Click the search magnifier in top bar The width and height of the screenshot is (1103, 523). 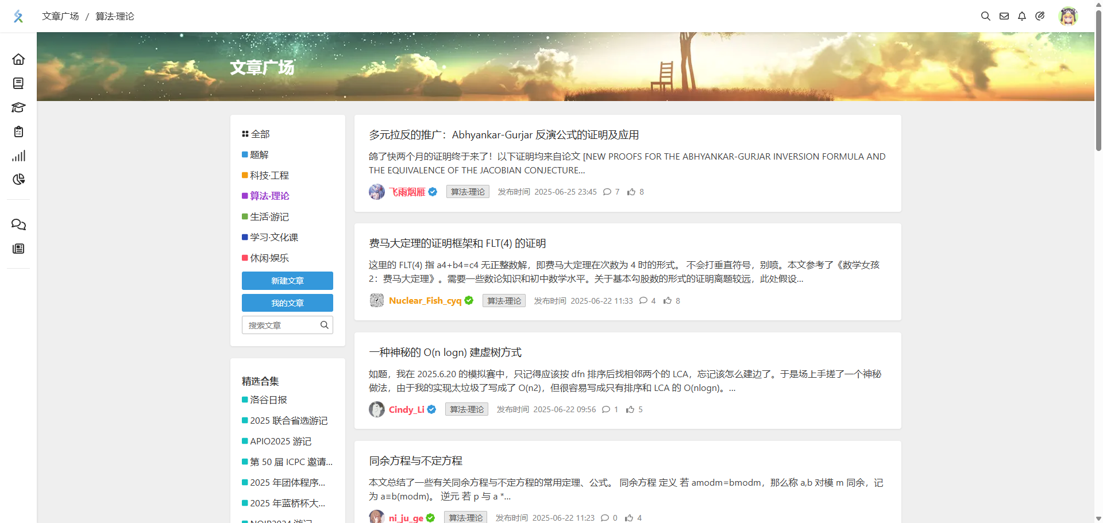[985, 16]
